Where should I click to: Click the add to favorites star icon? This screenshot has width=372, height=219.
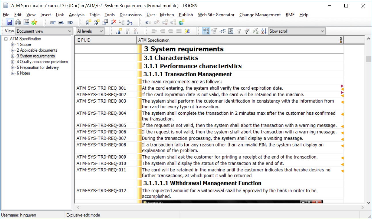click(x=34, y=22)
